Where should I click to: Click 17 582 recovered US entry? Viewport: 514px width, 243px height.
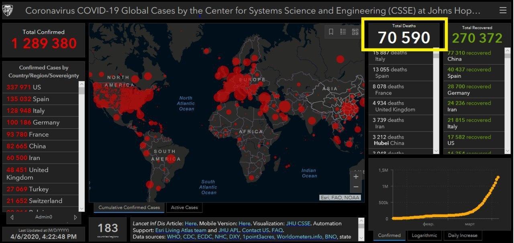click(473, 140)
